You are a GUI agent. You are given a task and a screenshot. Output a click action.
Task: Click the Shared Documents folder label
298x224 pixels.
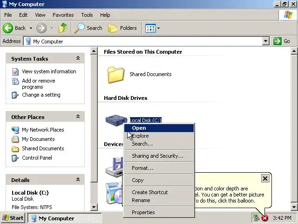point(150,74)
